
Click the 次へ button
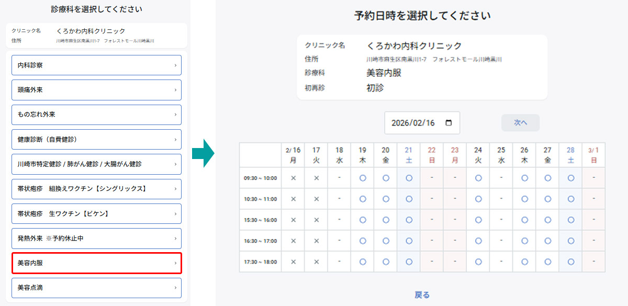(520, 122)
